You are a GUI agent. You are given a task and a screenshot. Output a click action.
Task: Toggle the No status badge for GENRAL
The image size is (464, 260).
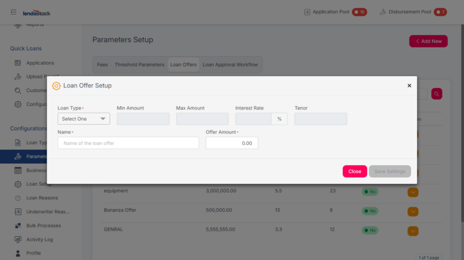pos(370,230)
